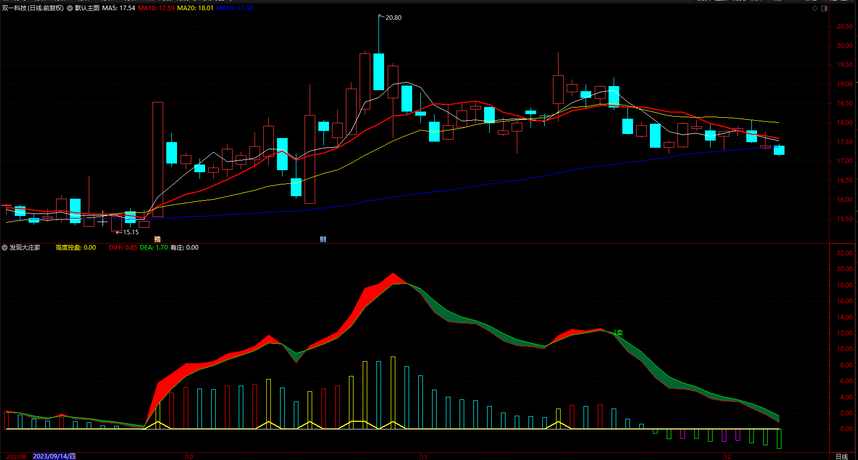Viewport: 858px width, 460px height.
Task: Click the 2023/09/14/四 date label
Action: (x=54, y=456)
